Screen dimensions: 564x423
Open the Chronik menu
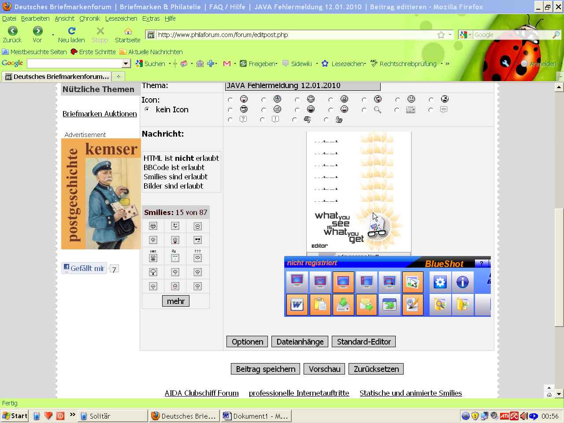tap(89, 19)
